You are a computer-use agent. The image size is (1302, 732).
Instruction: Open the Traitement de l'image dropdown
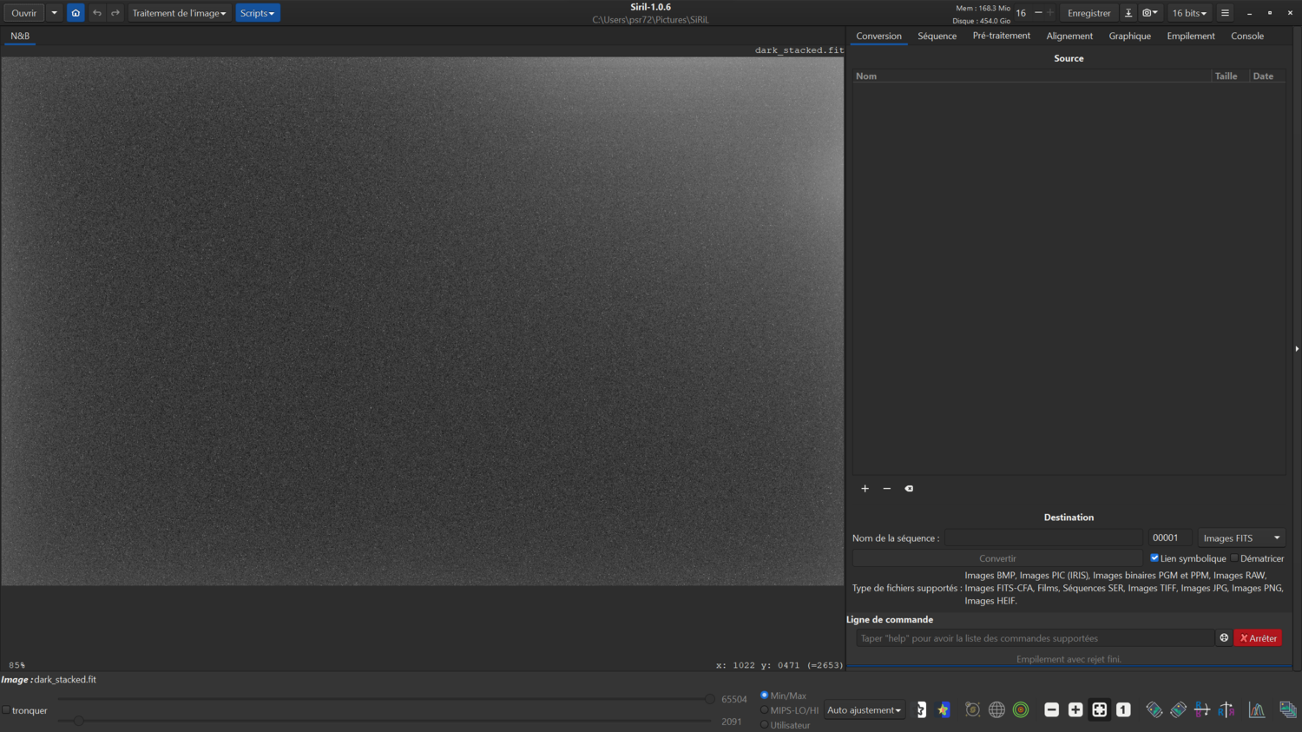click(179, 13)
